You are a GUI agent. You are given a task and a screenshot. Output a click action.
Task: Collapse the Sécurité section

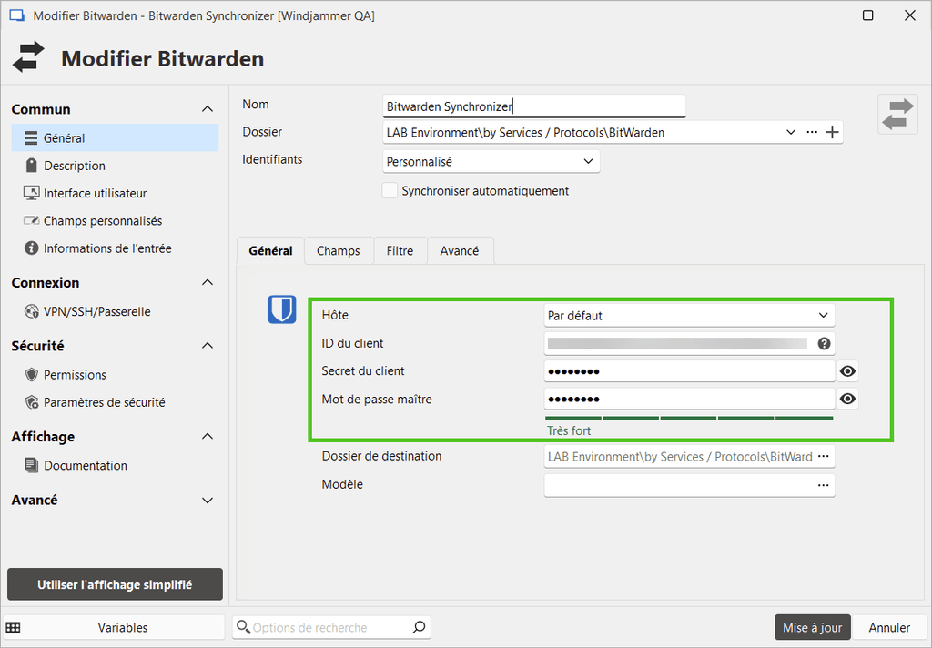point(207,346)
